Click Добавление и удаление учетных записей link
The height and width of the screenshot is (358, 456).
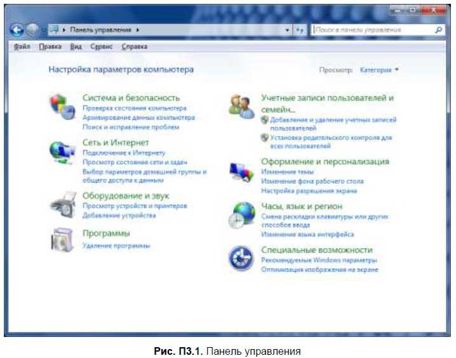(x=333, y=124)
